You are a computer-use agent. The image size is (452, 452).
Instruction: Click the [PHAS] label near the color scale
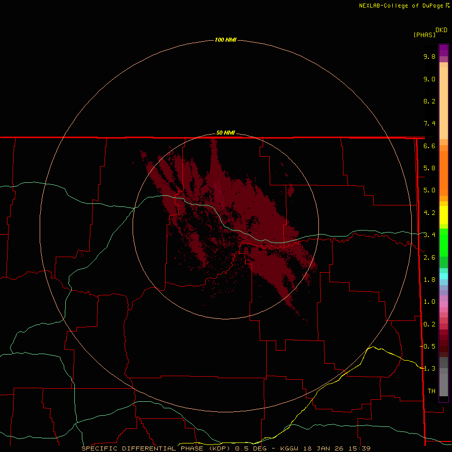424,35
